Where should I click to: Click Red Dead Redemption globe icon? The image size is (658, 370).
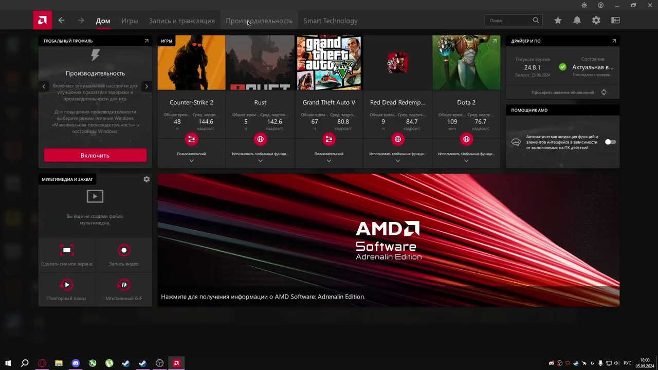[x=397, y=139]
